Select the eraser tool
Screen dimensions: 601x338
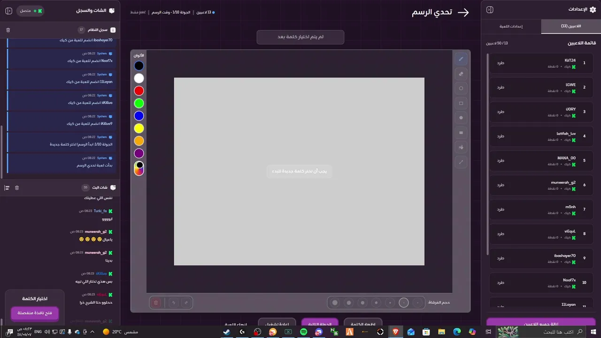[461, 74]
